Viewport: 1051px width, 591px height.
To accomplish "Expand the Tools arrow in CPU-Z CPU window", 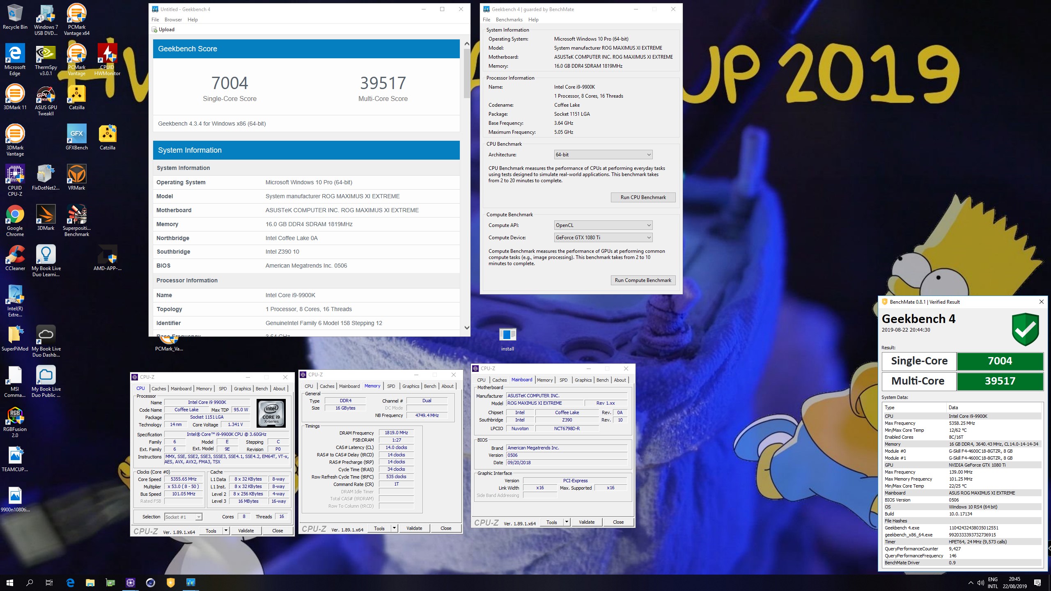I will pyautogui.click(x=226, y=531).
